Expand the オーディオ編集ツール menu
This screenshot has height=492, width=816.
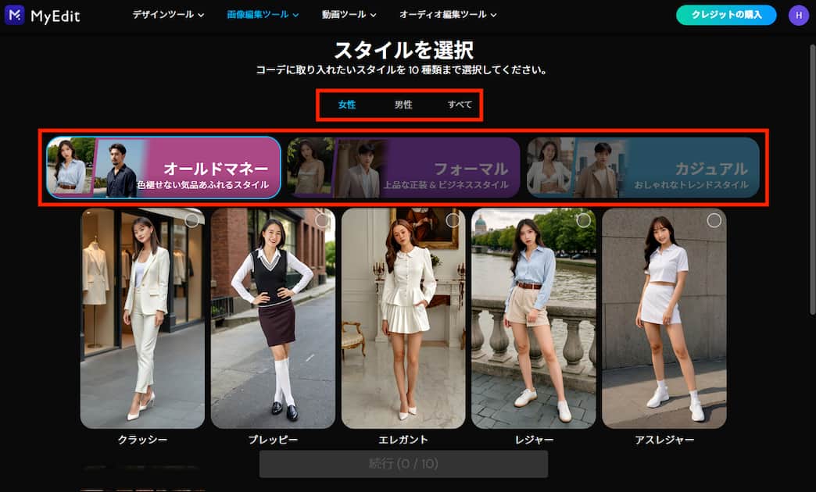pos(448,15)
